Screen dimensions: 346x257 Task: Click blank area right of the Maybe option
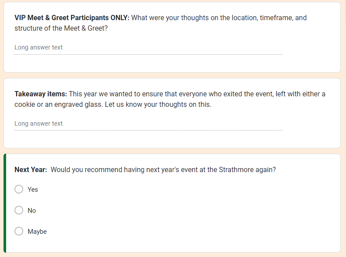[197, 232]
